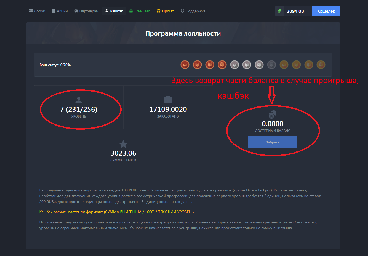Viewport: 368px width, 256px height.
Task: Click the fourth bronze status badge
Action: click(x=222, y=65)
